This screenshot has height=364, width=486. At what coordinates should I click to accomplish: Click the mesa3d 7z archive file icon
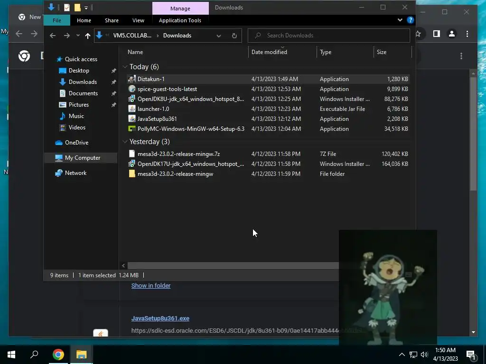132,154
